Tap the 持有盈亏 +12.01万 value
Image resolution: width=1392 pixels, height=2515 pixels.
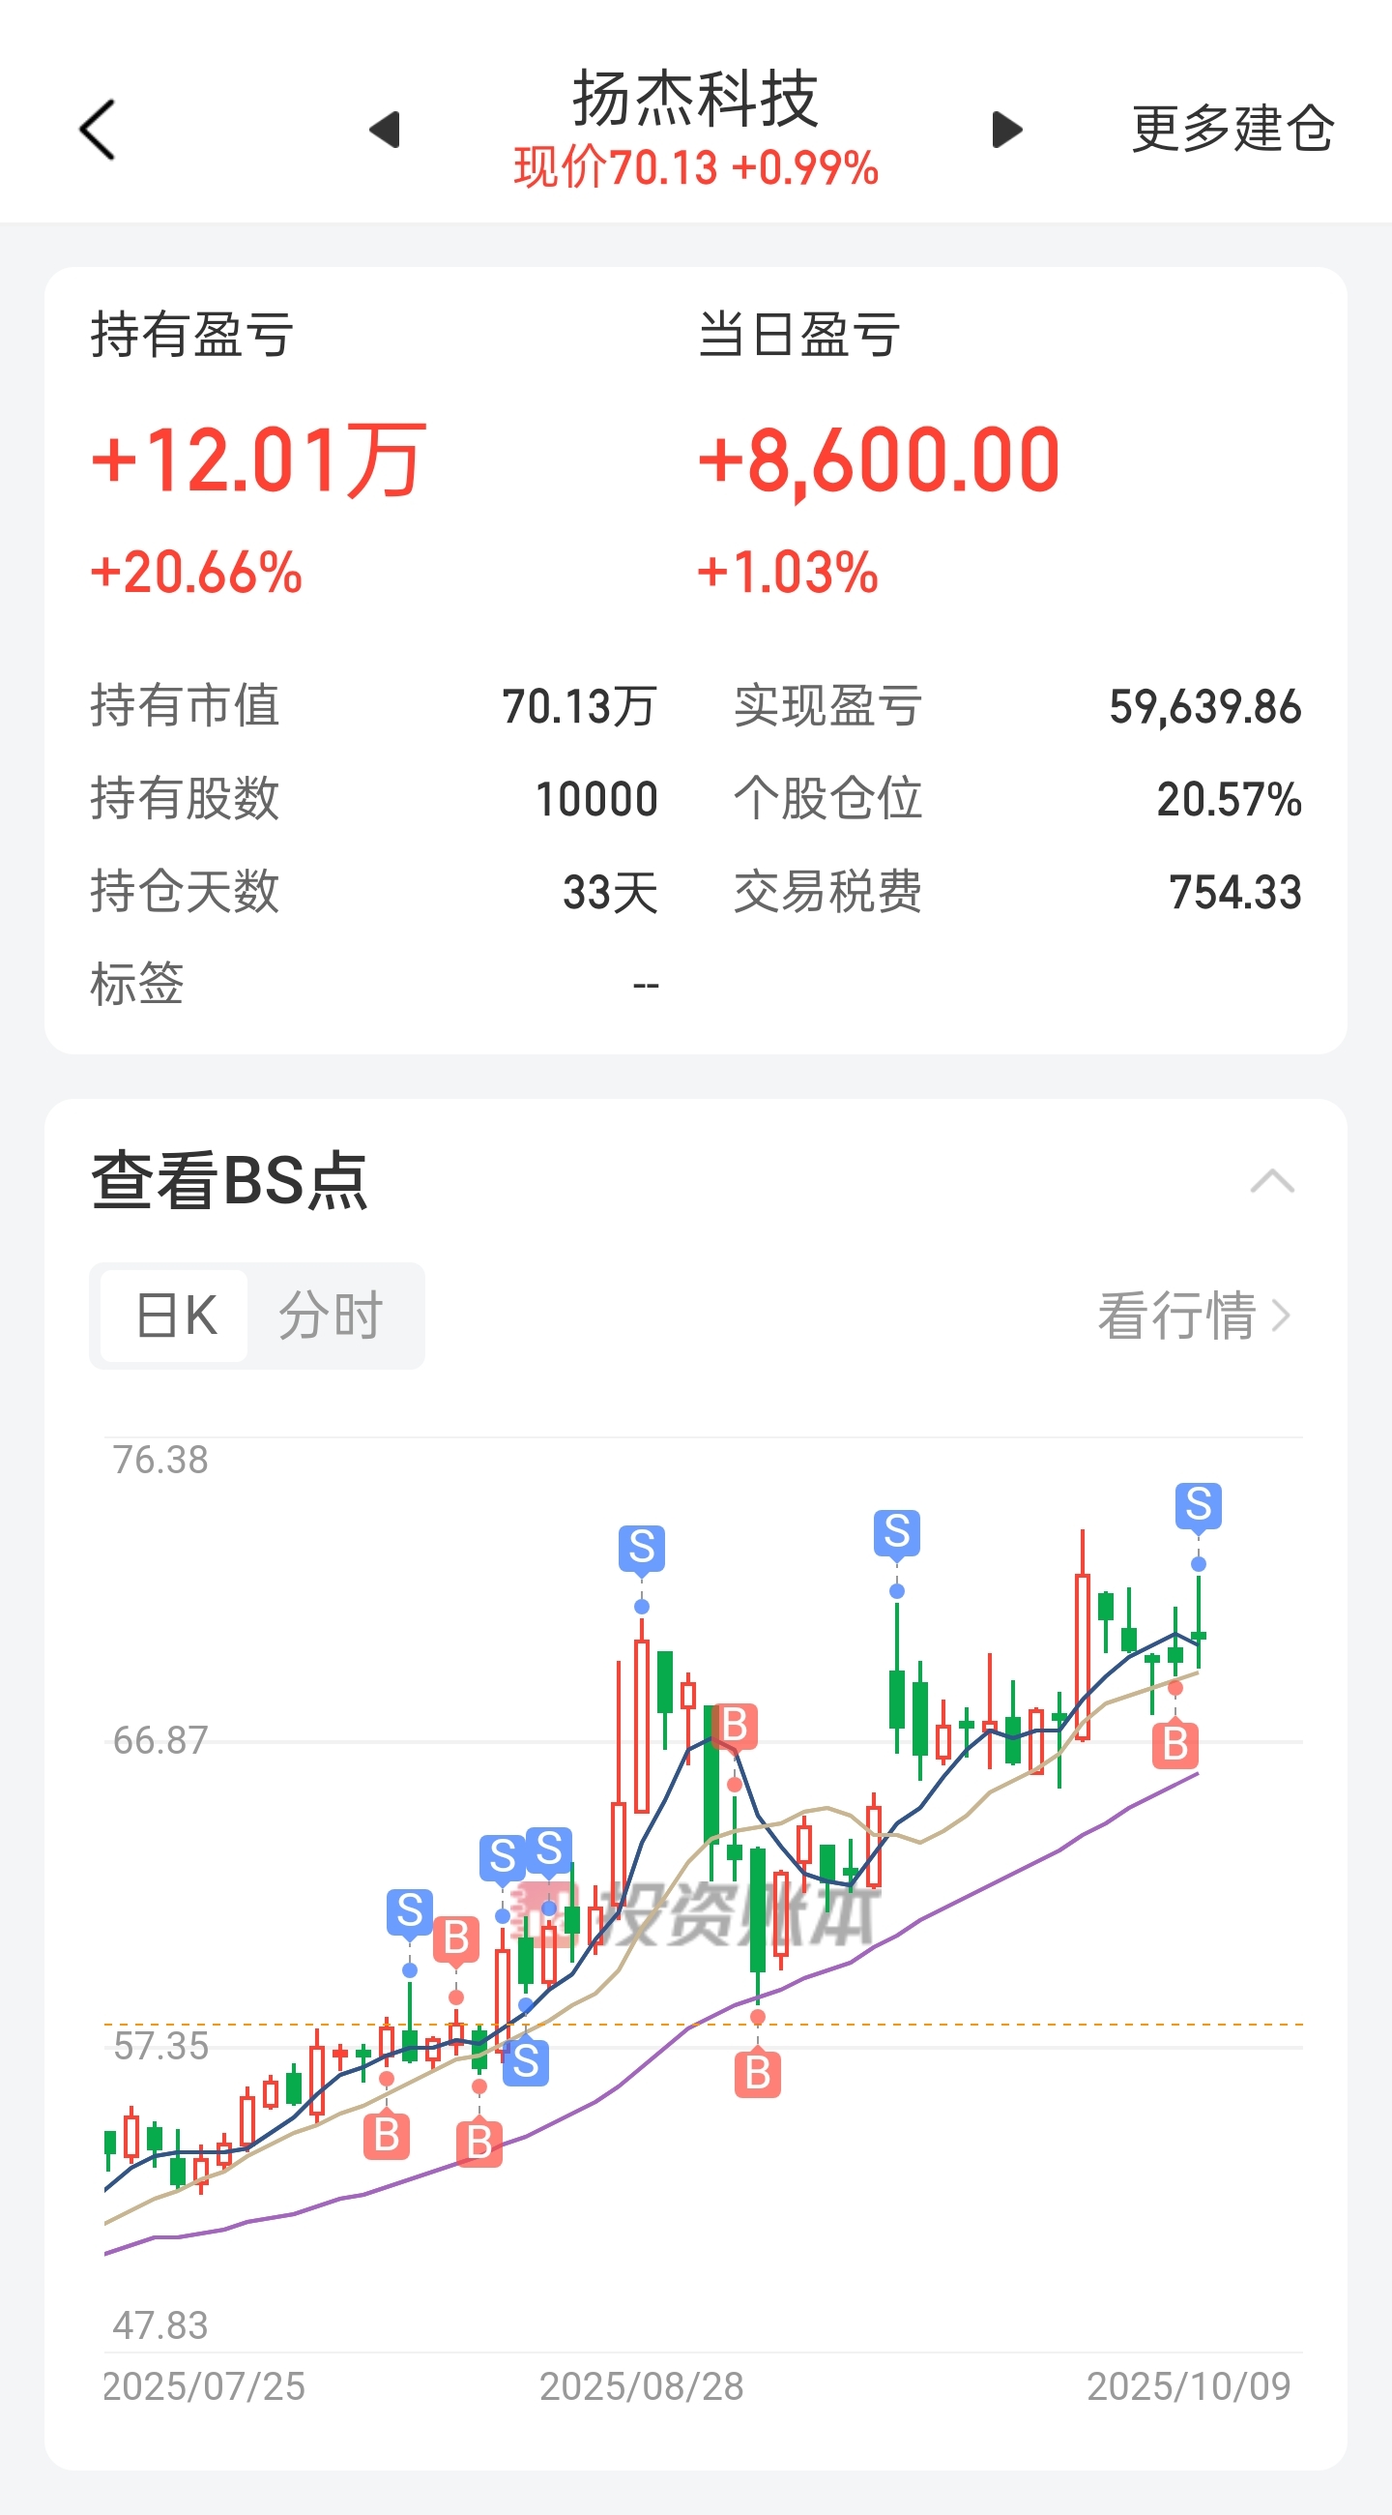pyautogui.click(x=259, y=459)
